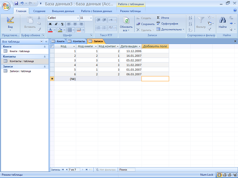
Task: Click the apply filter toggle icon
Action: click(209, 29)
